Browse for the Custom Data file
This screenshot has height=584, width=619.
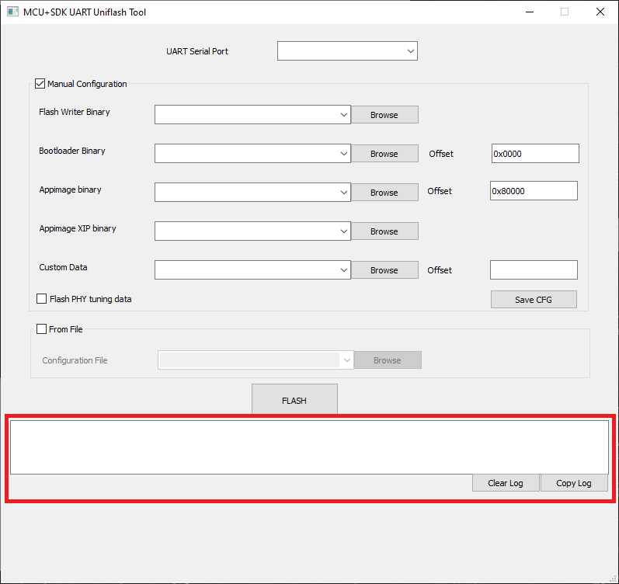click(384, 270)
